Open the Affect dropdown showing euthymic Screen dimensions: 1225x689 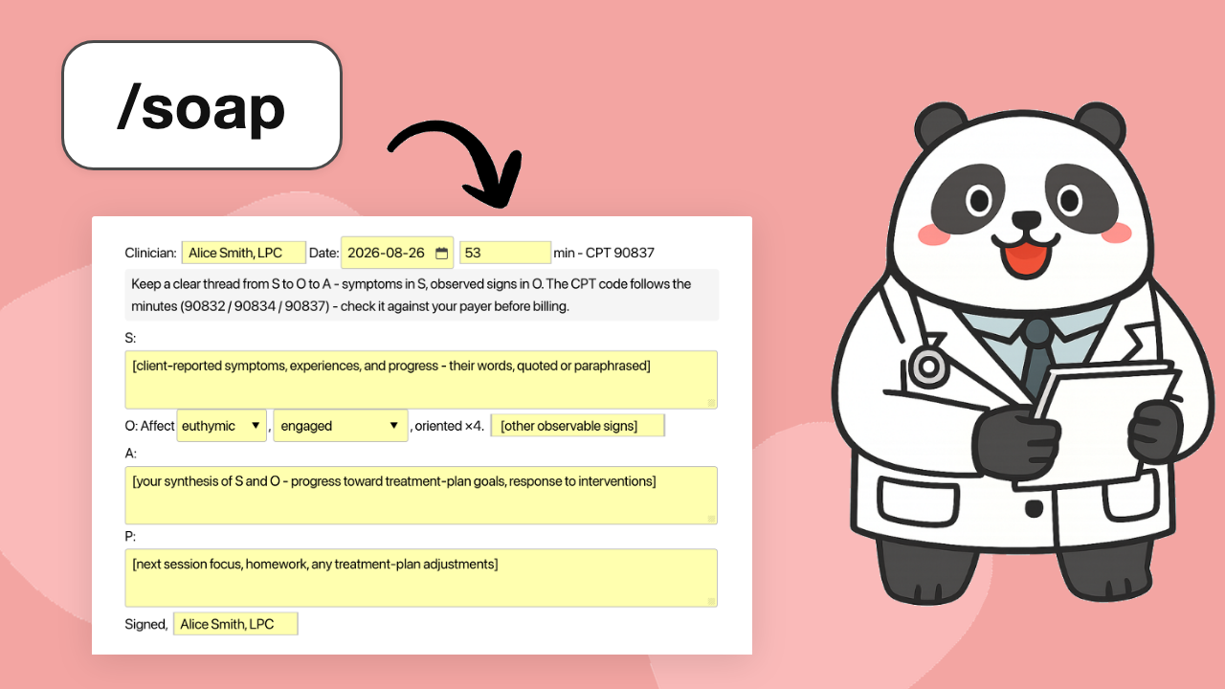coord(221,426)
